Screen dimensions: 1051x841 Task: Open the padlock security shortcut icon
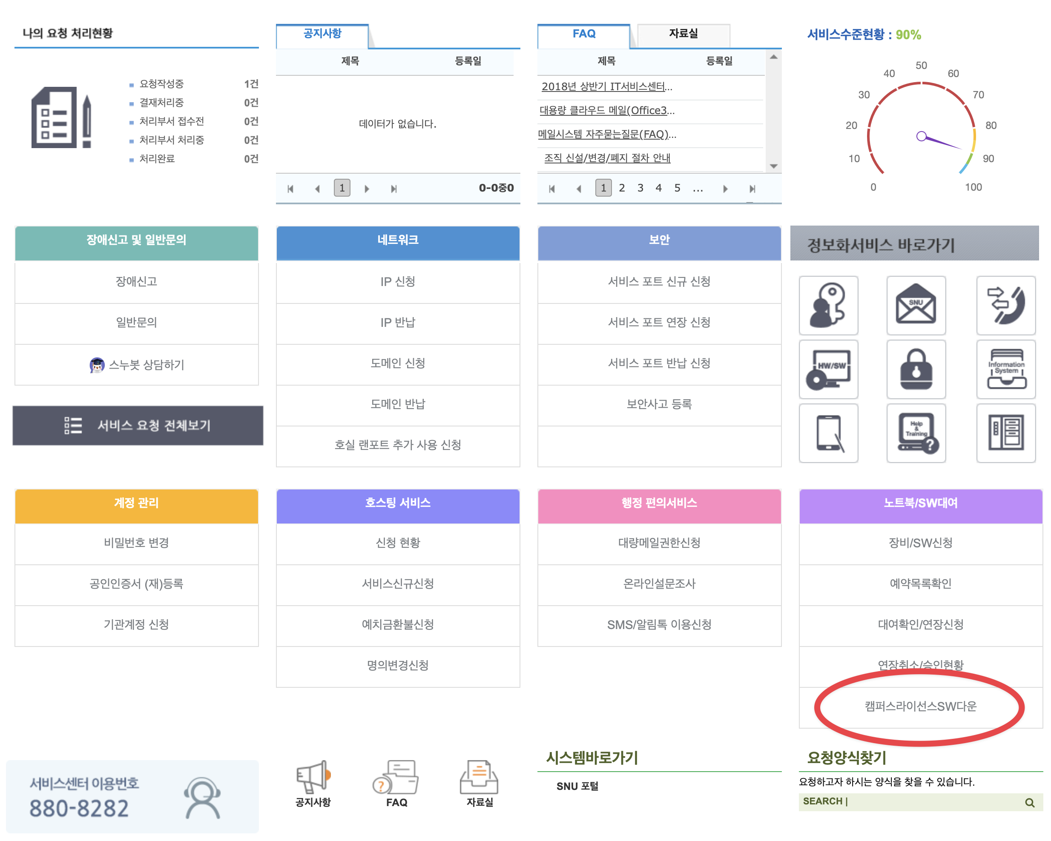pos(916,369)
